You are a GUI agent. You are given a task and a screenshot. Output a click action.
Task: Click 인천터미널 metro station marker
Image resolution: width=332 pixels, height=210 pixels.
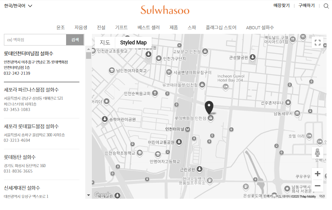click(188, 129)
